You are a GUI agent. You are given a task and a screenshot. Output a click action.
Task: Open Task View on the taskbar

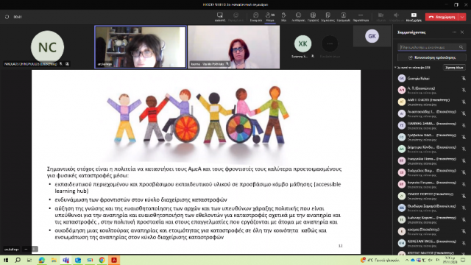[29, 260]
